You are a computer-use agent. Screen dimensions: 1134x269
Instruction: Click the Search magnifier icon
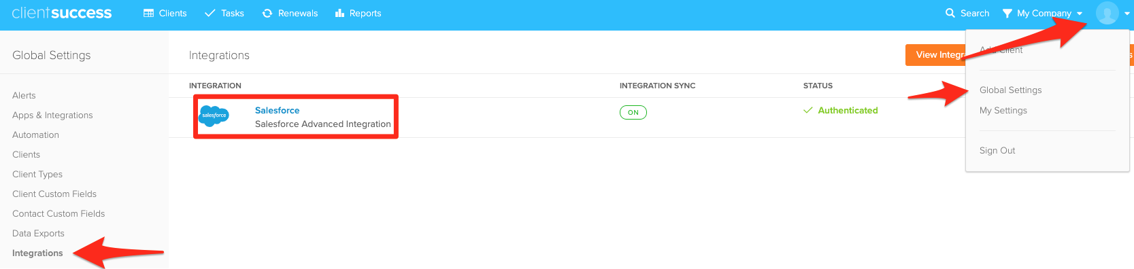coord(950,13)
